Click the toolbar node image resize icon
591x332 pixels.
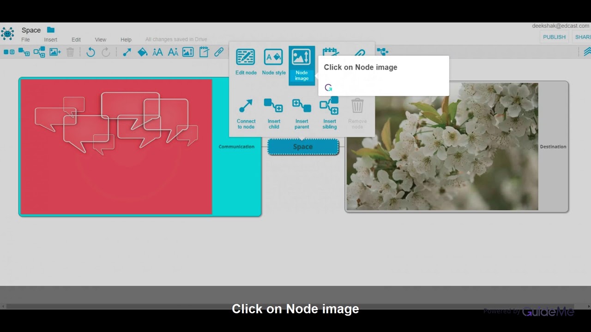188,53
